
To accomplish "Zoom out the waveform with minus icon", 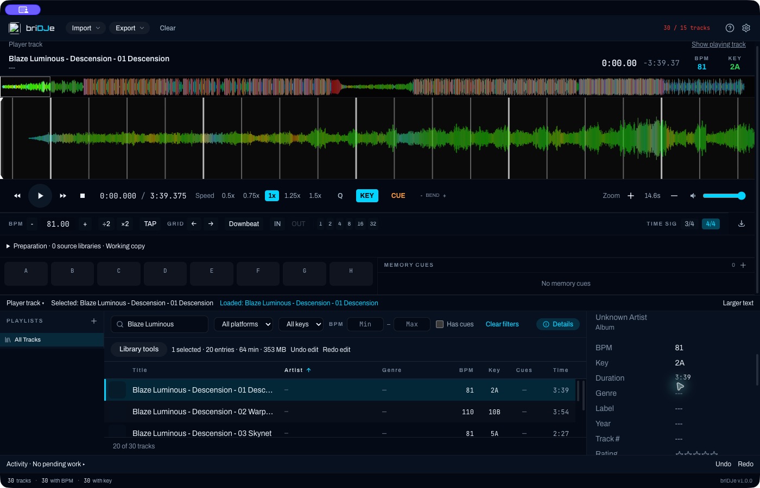I will 674,196.
